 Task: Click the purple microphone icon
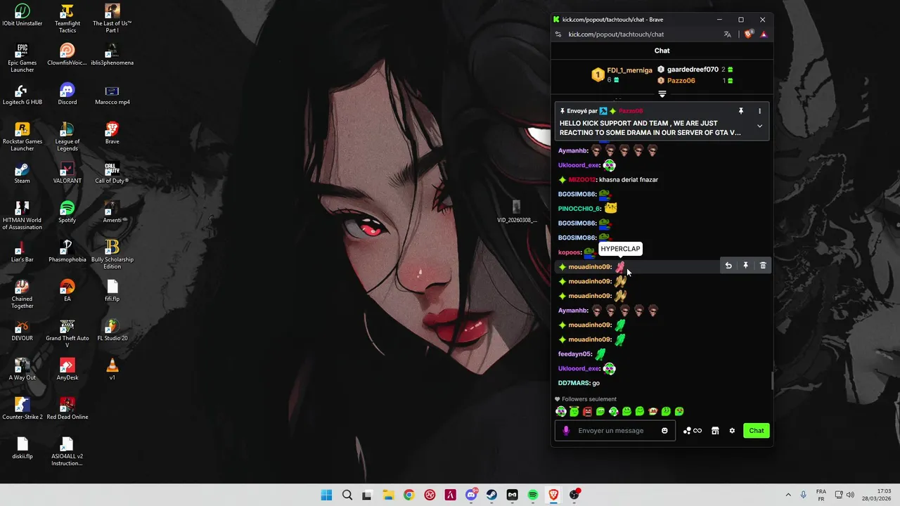pyautogui.click(x=566, y=431)
